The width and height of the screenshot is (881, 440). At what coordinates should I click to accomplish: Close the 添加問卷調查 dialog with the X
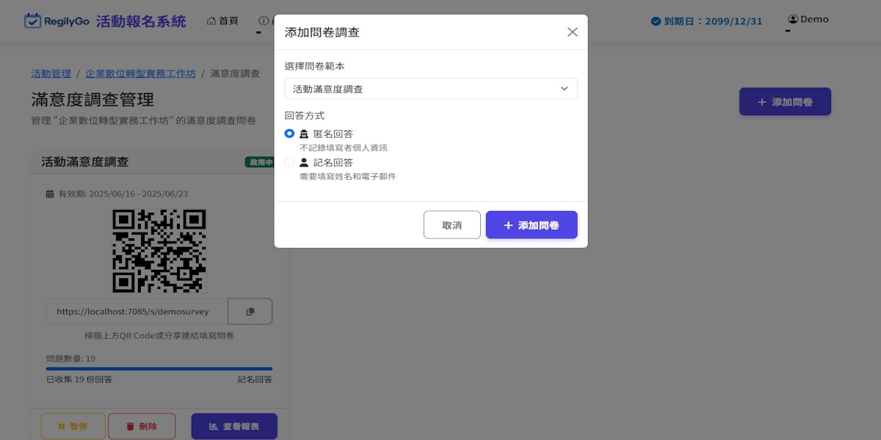(573, 32)
